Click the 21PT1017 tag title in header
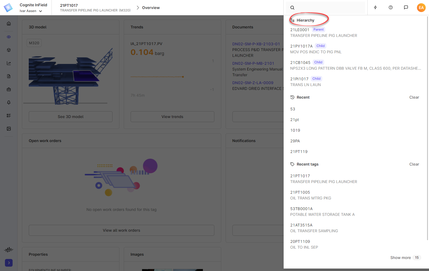Screen dimensions: 429x271 69,5
